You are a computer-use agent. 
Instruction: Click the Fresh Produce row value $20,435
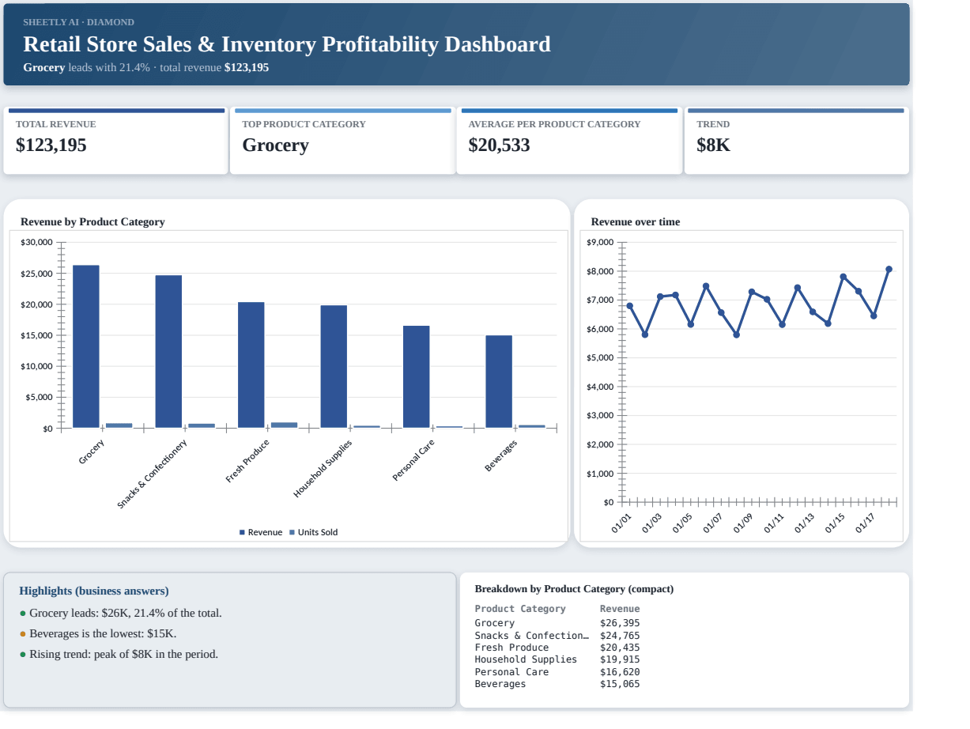[x=620, y=648]
